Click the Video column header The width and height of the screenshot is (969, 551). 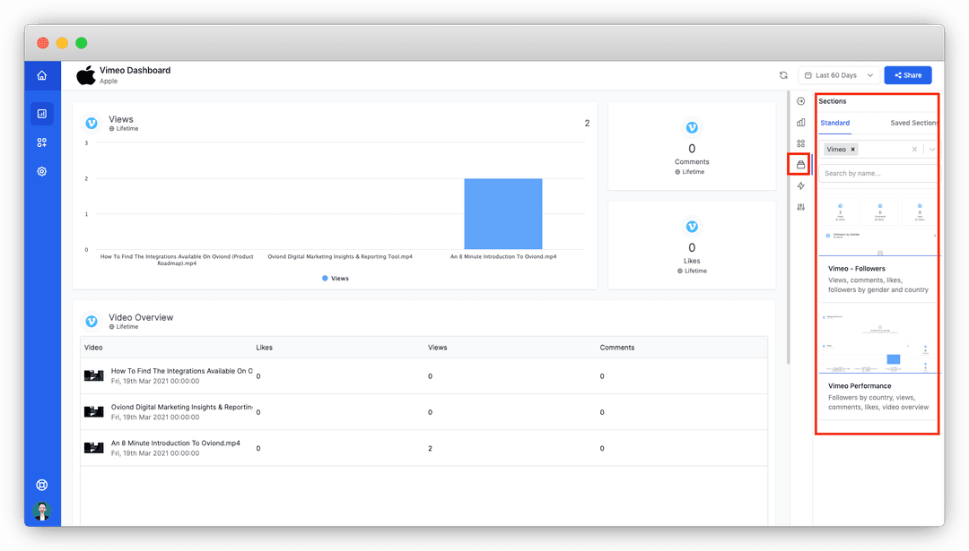[x=93, y=348]
